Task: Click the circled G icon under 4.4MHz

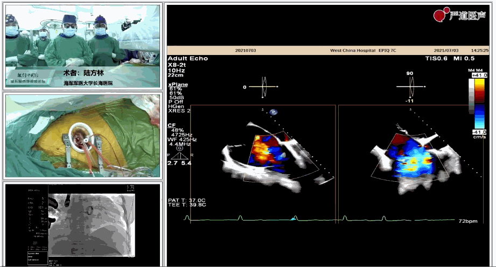Action: coord(179,148)
